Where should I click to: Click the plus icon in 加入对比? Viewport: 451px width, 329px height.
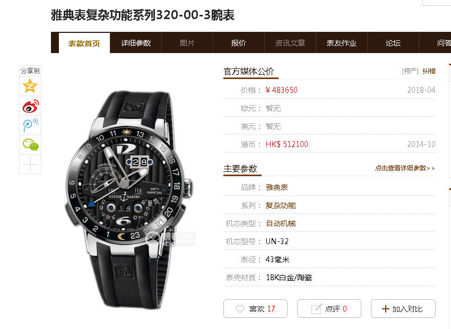pos(385,309)
